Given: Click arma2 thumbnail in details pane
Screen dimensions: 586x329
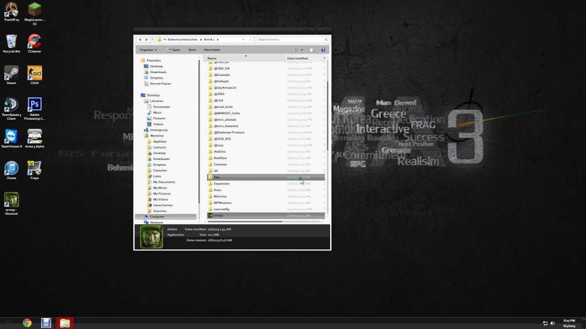Looking at the screenshot, I should pos(151,237).
